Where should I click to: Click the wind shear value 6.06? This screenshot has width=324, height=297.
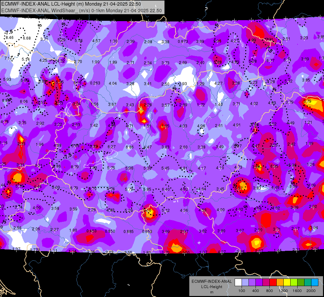pos(24,101)
